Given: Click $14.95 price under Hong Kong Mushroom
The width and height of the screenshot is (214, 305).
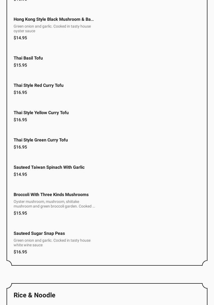Looking at the screenshot, I should tap(20, 38).
